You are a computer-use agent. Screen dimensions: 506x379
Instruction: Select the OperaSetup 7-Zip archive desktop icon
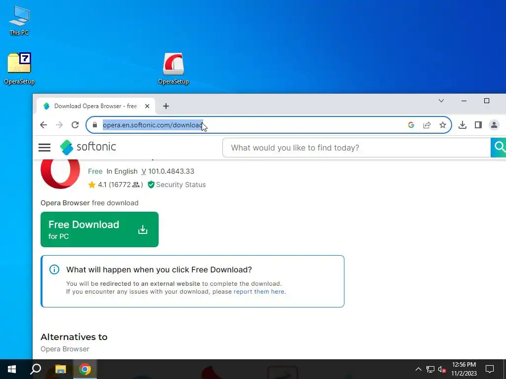coord(19,68)
